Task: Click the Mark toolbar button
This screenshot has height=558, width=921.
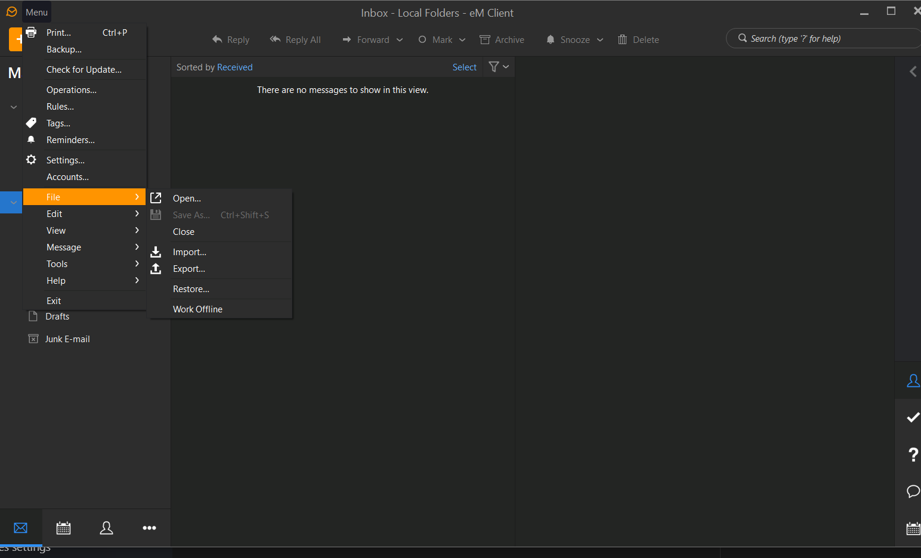Action: click(435, 40)
